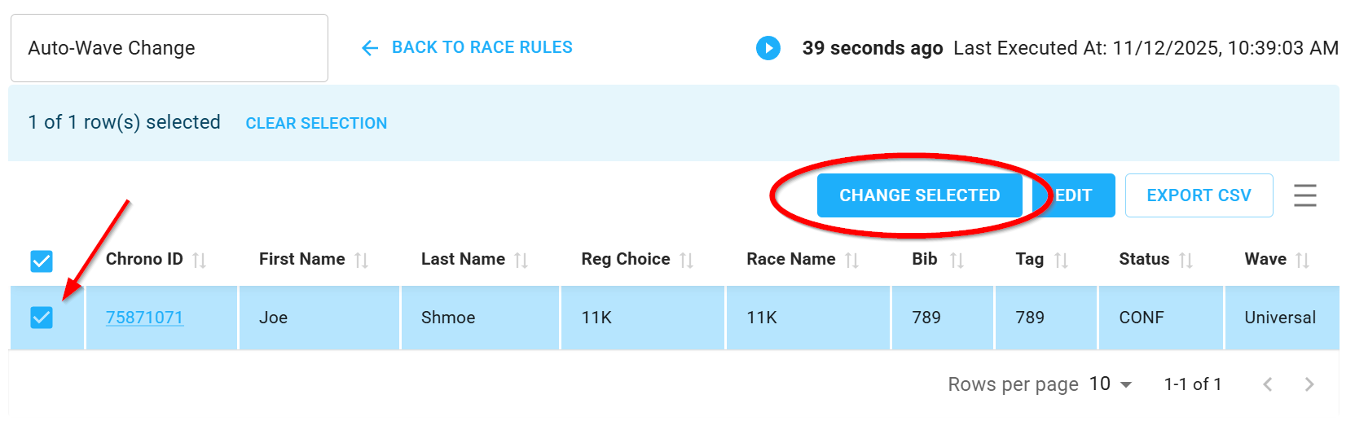This screenshot has width=1355, height=421.
Task: Click Export CSV button
Action: [1199, 195]
